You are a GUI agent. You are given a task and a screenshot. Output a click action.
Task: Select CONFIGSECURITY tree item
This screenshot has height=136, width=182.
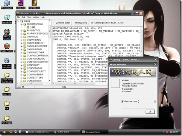pyautogui.click(x=36, y=71)
